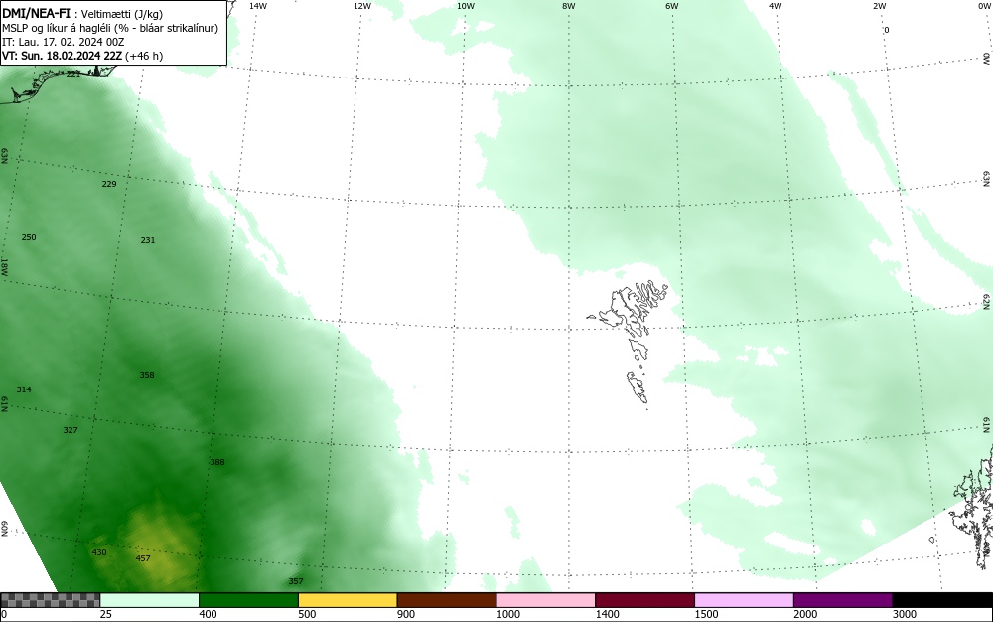
Task: Click the 2W longitude label
Action: click(880, 6)
